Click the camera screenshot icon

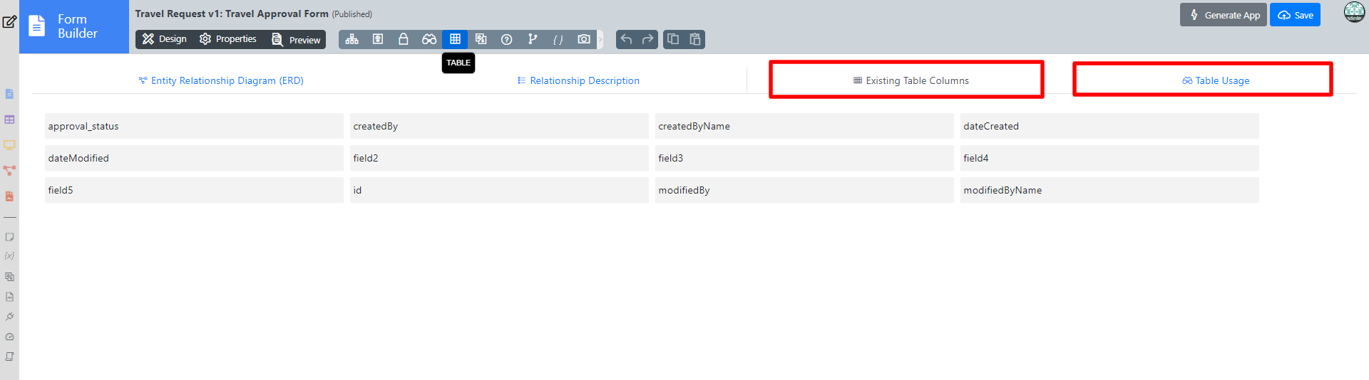(x=584, y=39)
